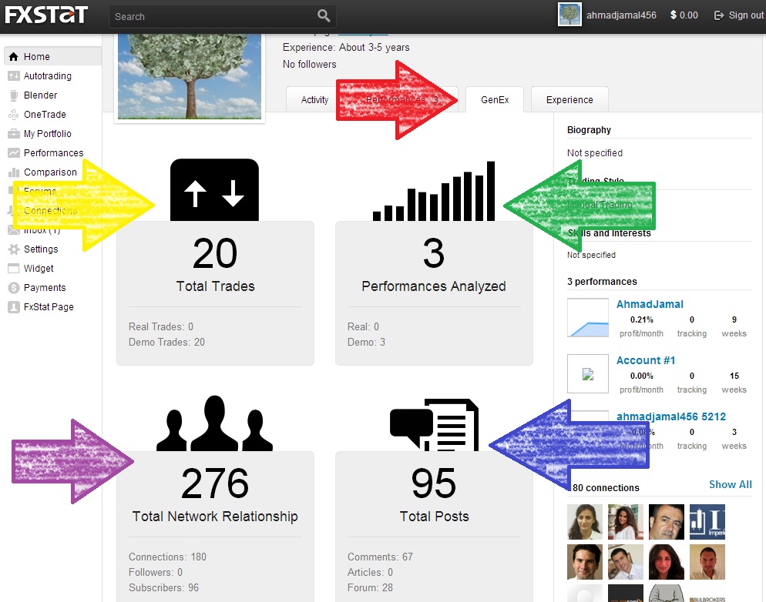Go to Settings in sidebar

tap(40, 249)
